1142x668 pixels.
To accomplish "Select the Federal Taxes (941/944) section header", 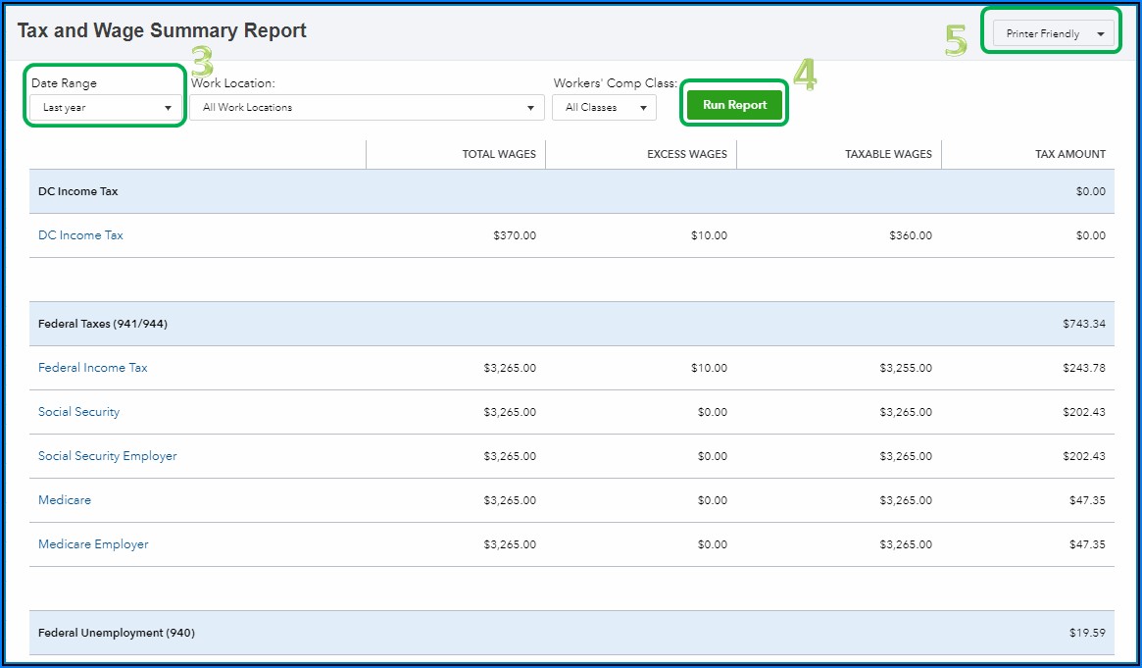I will click(x=103, y=324).
